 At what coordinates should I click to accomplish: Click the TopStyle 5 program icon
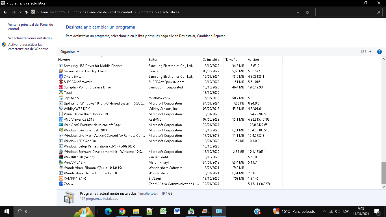coord(61,98)
